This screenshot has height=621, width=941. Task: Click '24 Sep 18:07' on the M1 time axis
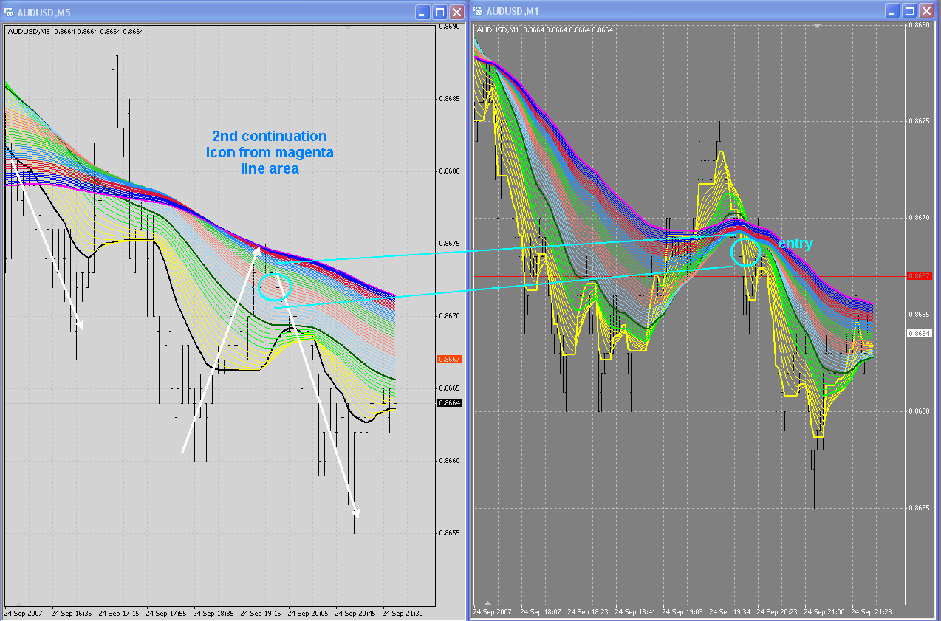point(541,612)
